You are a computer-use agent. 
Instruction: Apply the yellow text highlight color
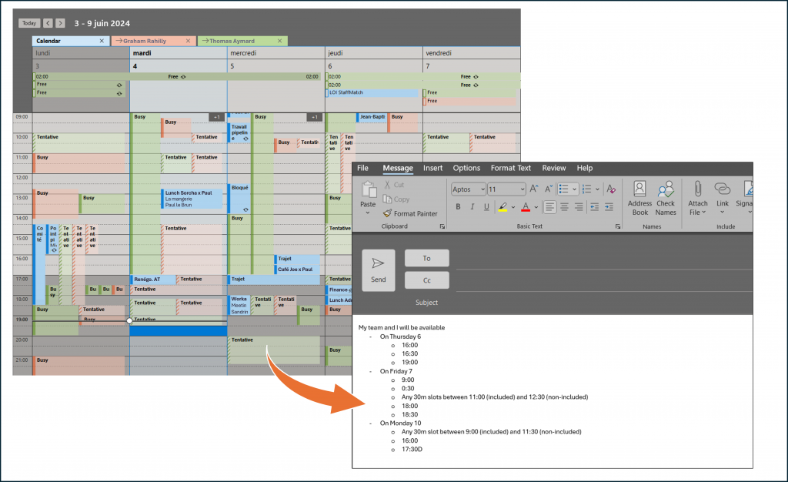pyautogui.click(x=502, y=206)
